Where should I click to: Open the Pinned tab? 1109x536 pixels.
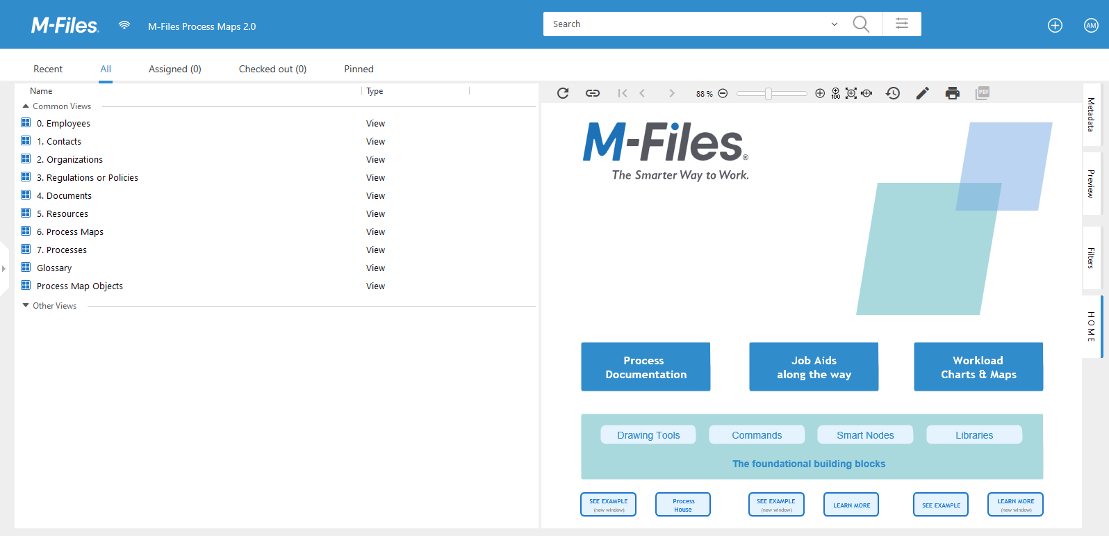coord(359,69)
